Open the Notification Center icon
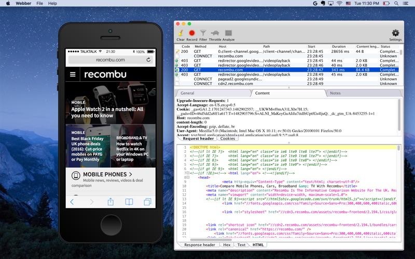Viewport: 415px width, 259px height. 405,3
